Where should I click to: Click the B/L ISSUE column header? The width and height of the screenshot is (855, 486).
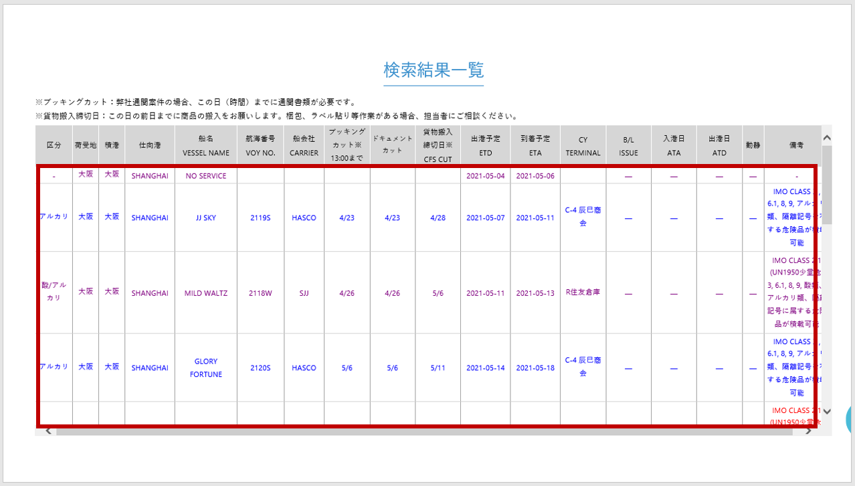628,145
